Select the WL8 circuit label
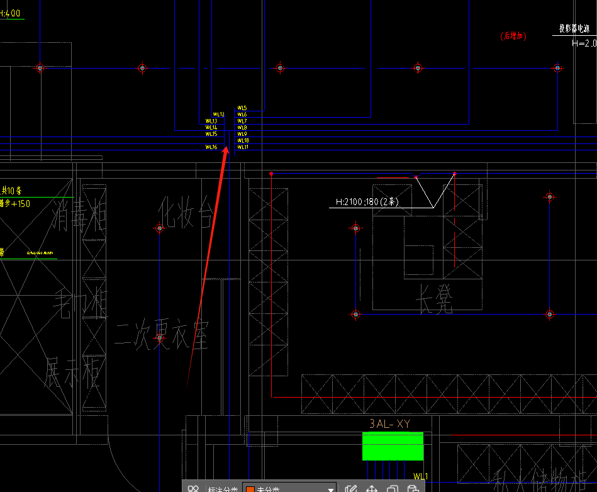The width and height of the screenshot is (597, 492). (x=242, y=128)
